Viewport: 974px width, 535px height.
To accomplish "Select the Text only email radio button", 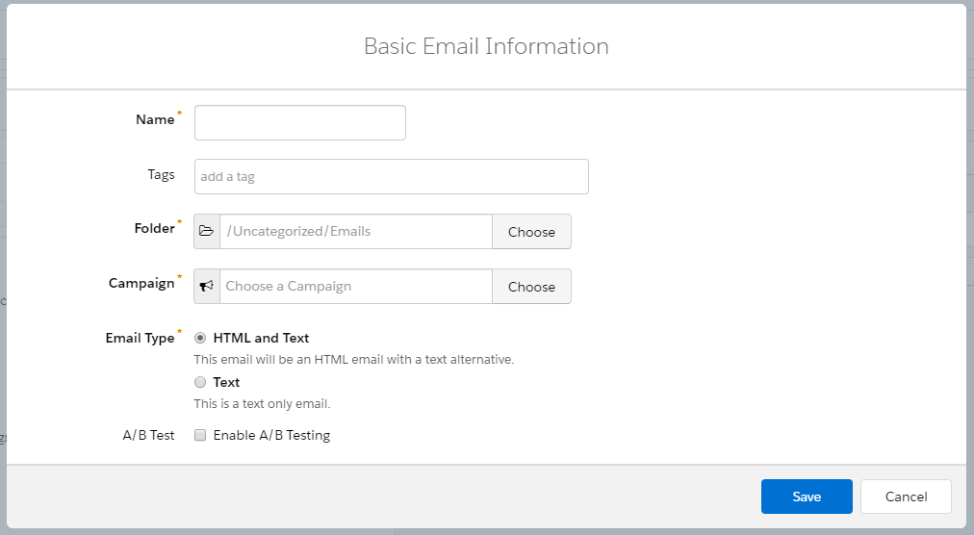I will point(200,382).
